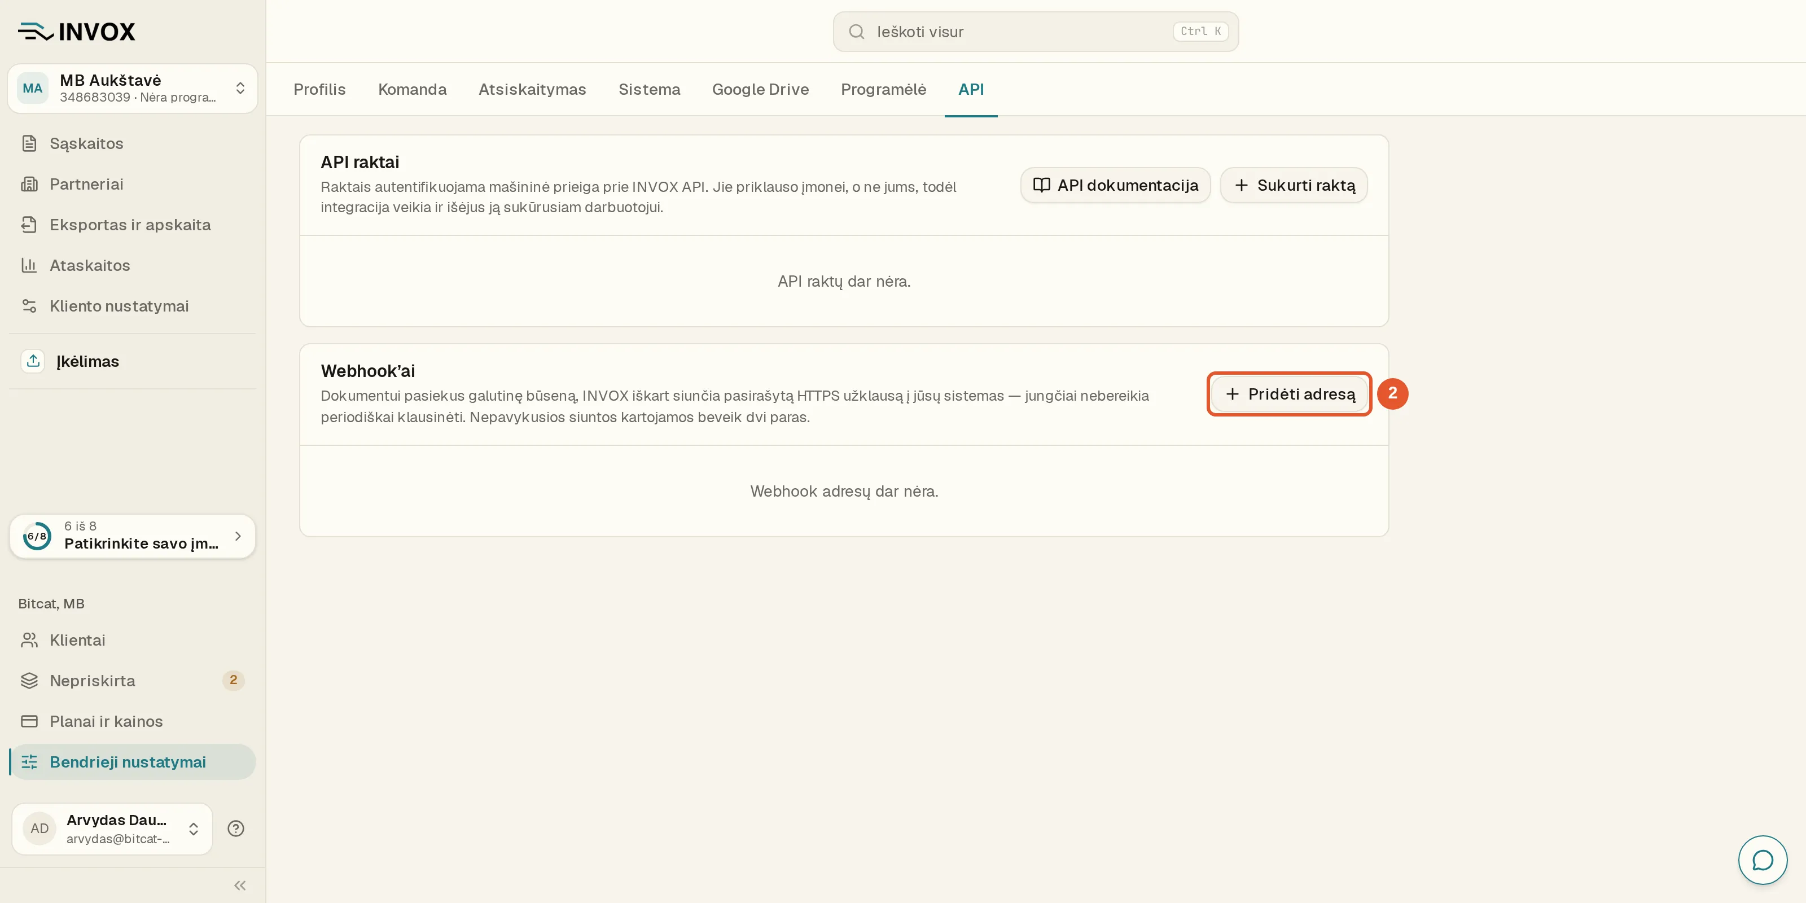Click the Patikrinkite savo įm... checklist text

coord(142,544)
